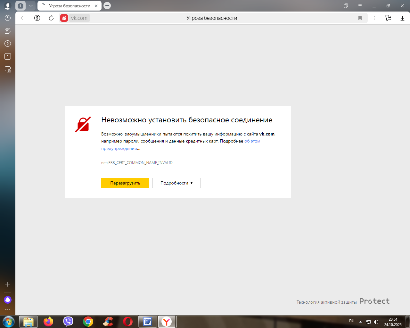Image resolution: width=410 pixels, height=328 pixels.
Task: Open tab group counter showing 1
Action: [x=20, y=6]
